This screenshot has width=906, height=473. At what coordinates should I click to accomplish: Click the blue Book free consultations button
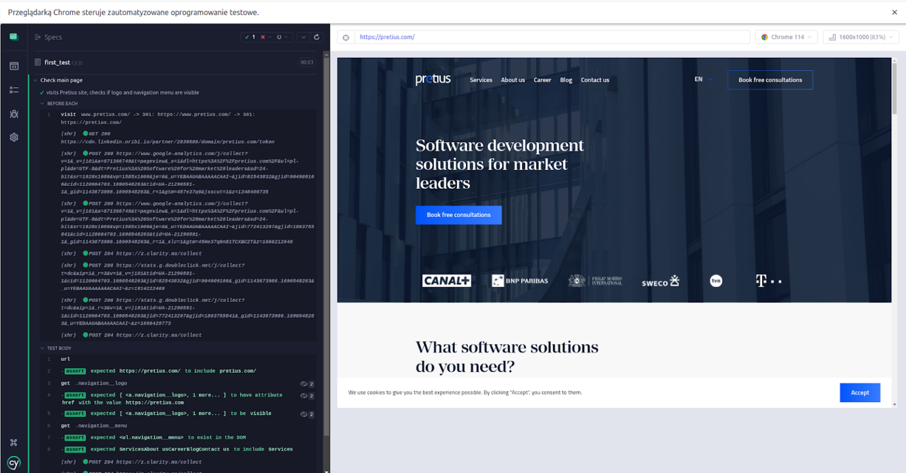[458, 215]
